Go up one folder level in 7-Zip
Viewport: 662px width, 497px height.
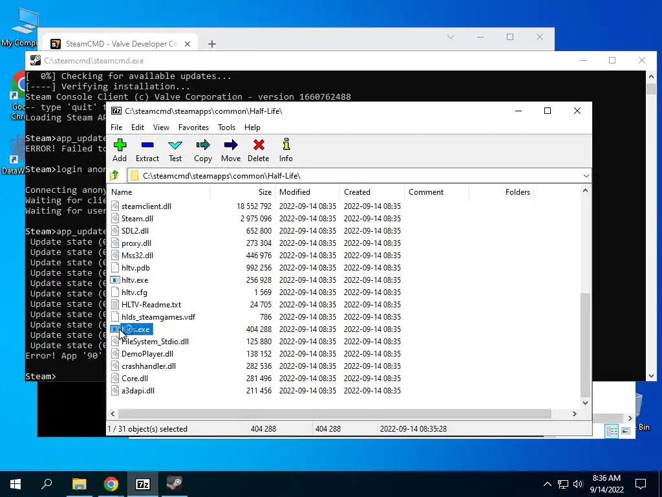[114, 175]
